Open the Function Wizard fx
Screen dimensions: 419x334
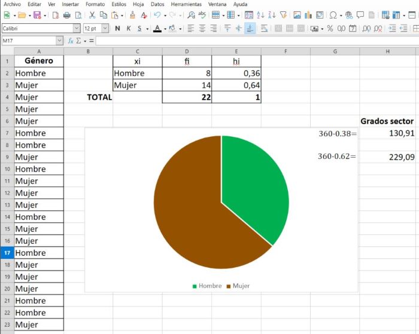pyautogui.click(x=70, y=41)
